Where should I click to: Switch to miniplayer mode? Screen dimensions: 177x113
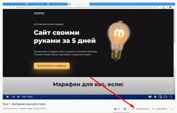click(x=160, y=97)
